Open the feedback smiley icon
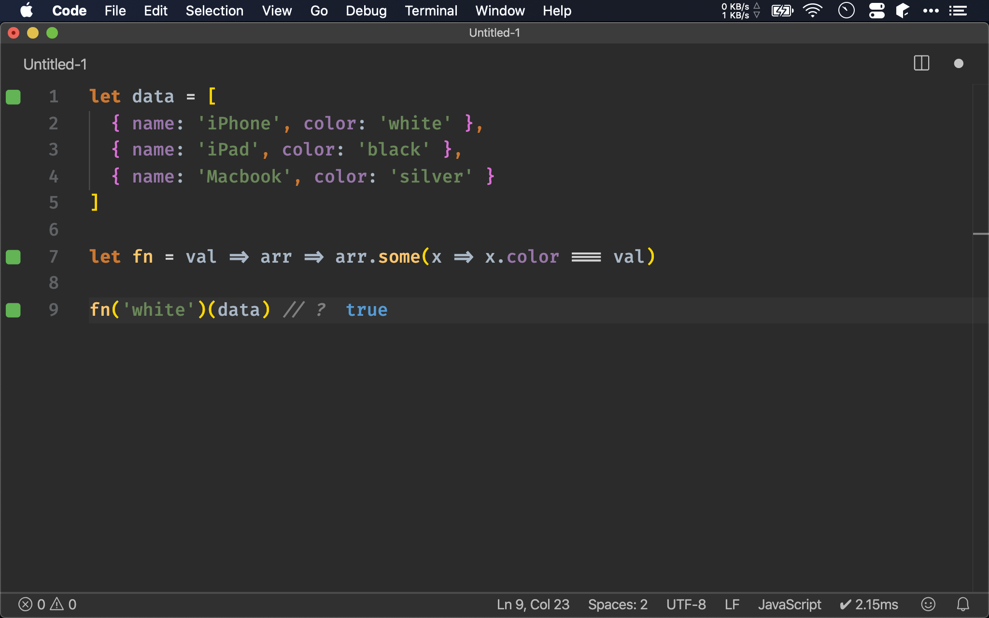The width and height of the screenshot is (989, 618). click(x=928, y=604)
